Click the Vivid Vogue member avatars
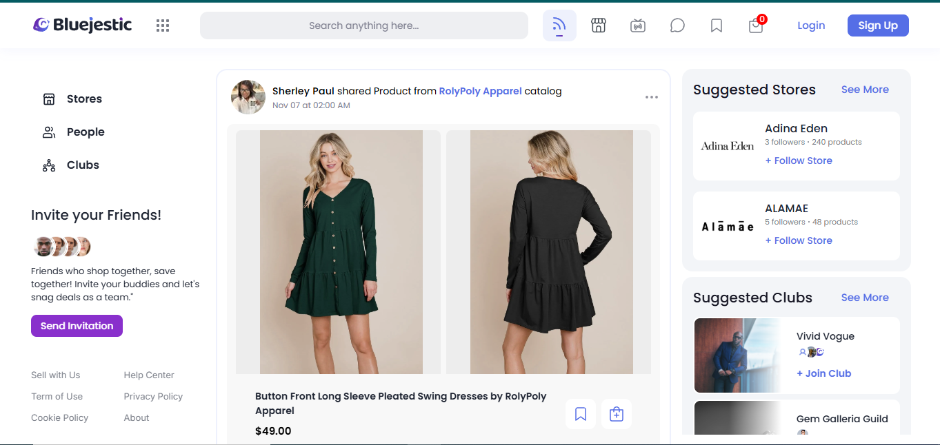 [811, 352]
